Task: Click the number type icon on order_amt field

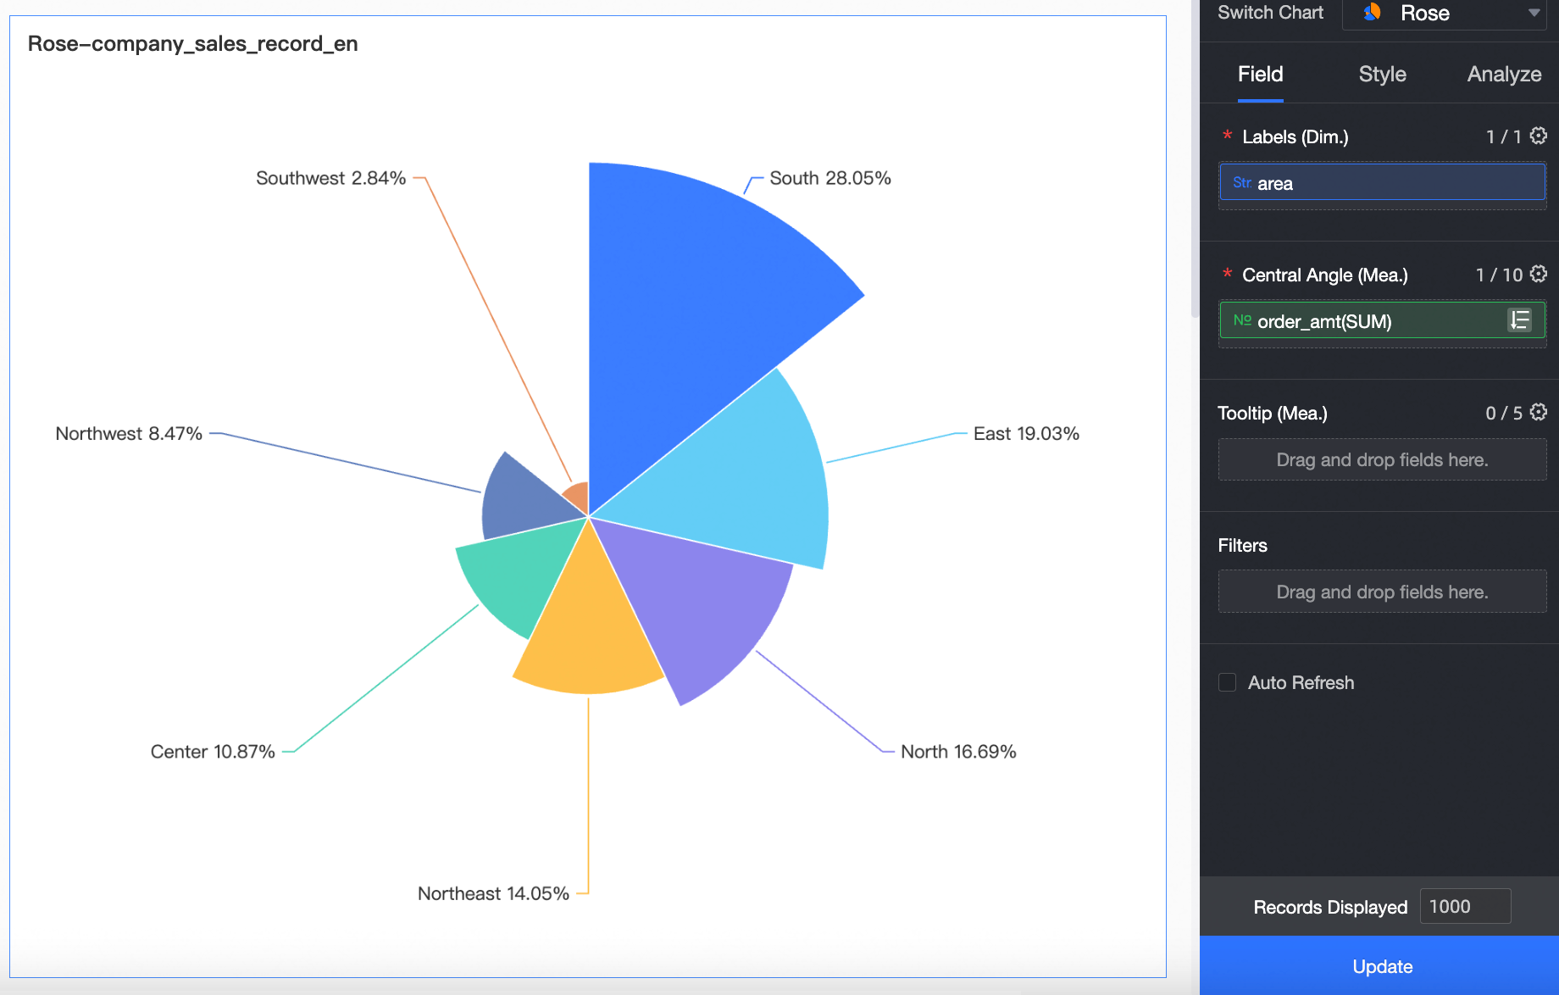Action: click(x=1242, y=320)
